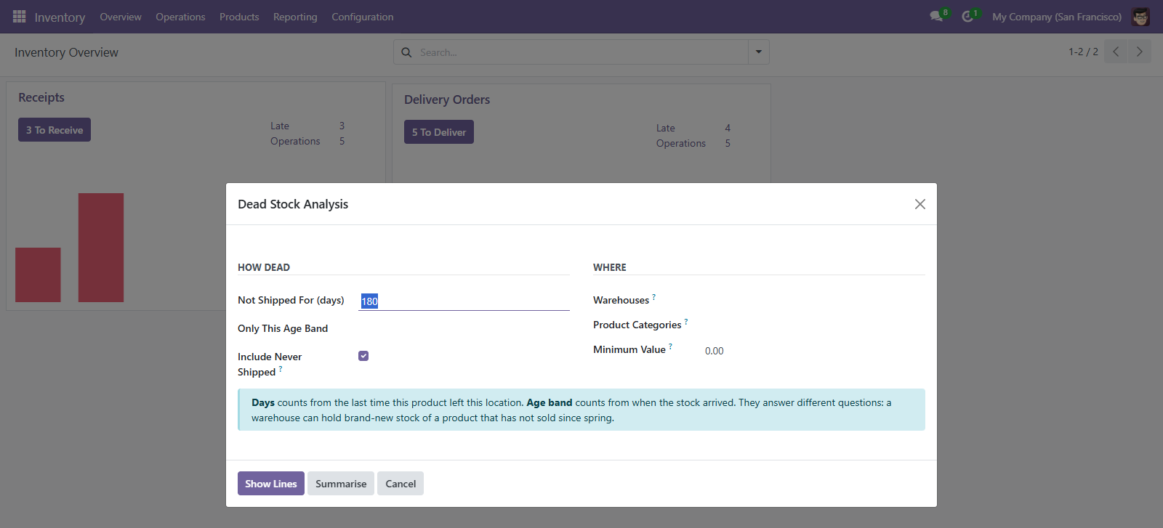Click the user avatar in top bar
The image size is (1163, 528).
[1140, 16]
